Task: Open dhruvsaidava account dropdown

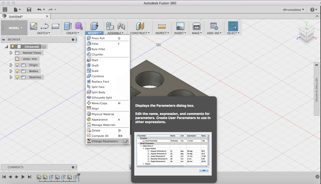Action: coord(293,10)
